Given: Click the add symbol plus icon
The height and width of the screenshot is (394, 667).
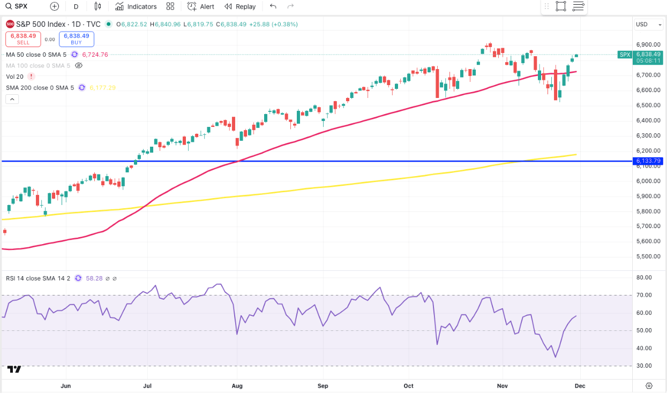Looking at the screenshot, I should click(x=54, y=6).
